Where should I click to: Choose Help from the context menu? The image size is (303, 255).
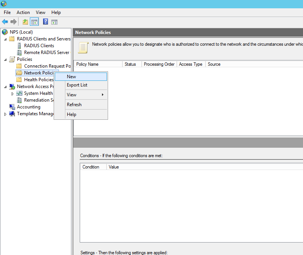[81, 114]
